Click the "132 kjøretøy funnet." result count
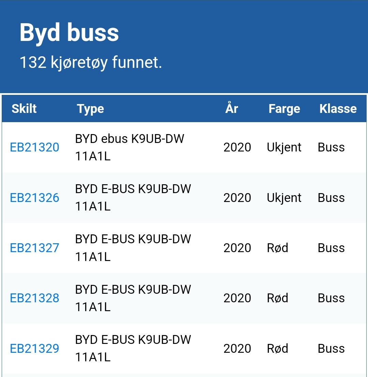The image size is (368, 377). point(91,62)
